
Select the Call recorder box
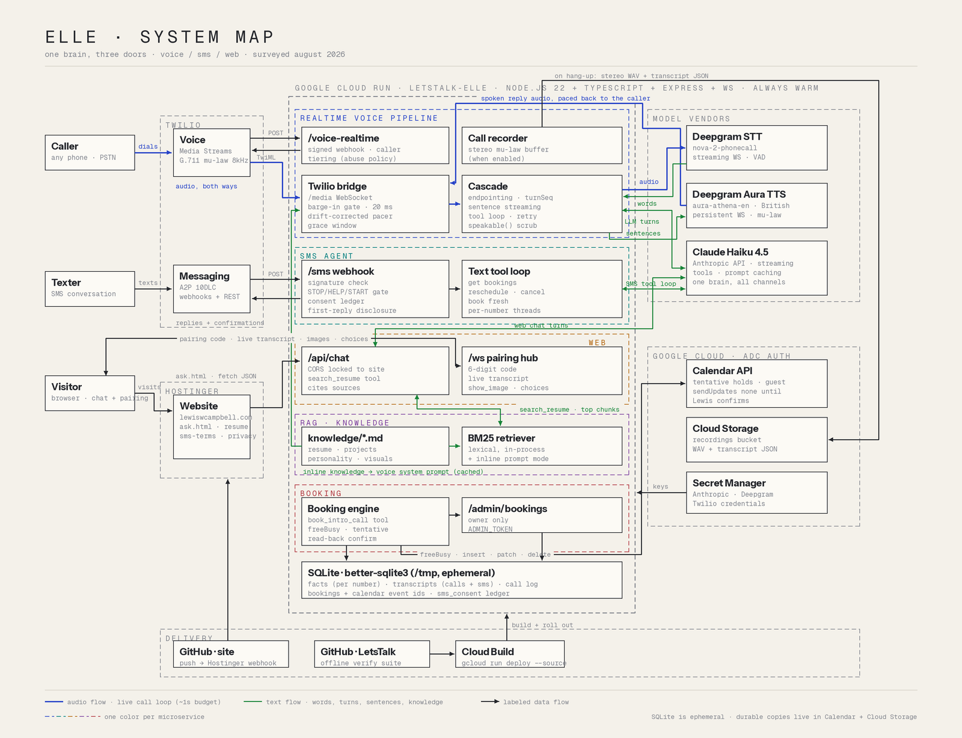[x=542, y=146]
